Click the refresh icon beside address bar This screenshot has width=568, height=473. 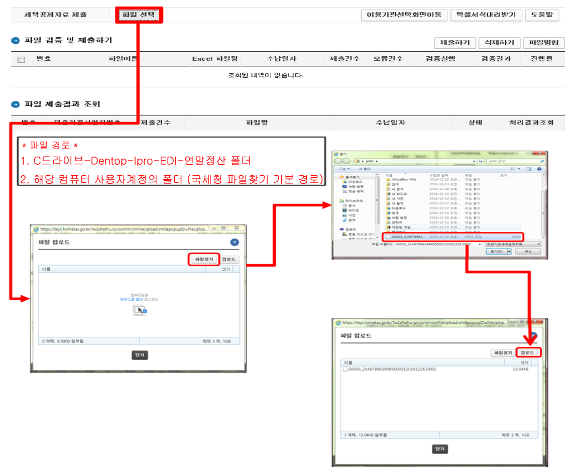(x=481, y=161)
